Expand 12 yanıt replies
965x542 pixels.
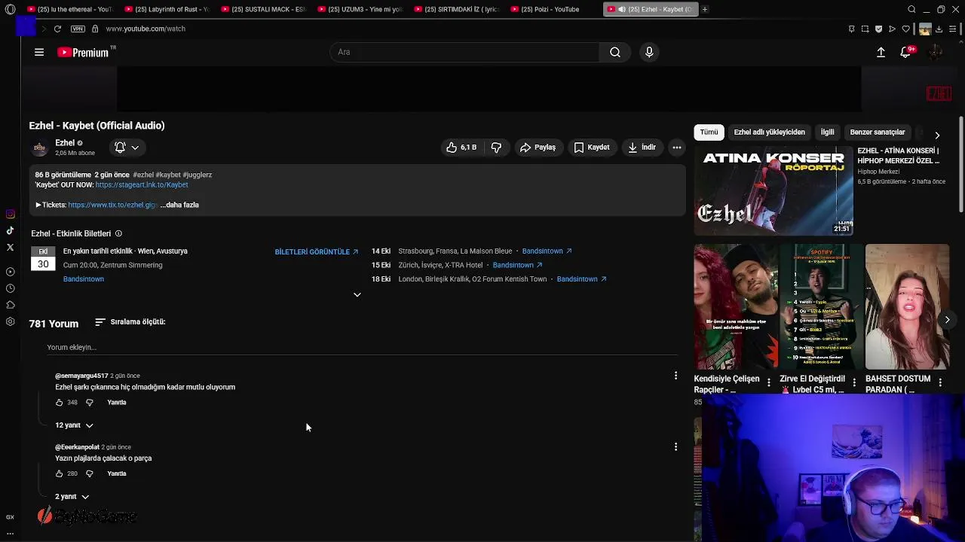tap(74, 425)
